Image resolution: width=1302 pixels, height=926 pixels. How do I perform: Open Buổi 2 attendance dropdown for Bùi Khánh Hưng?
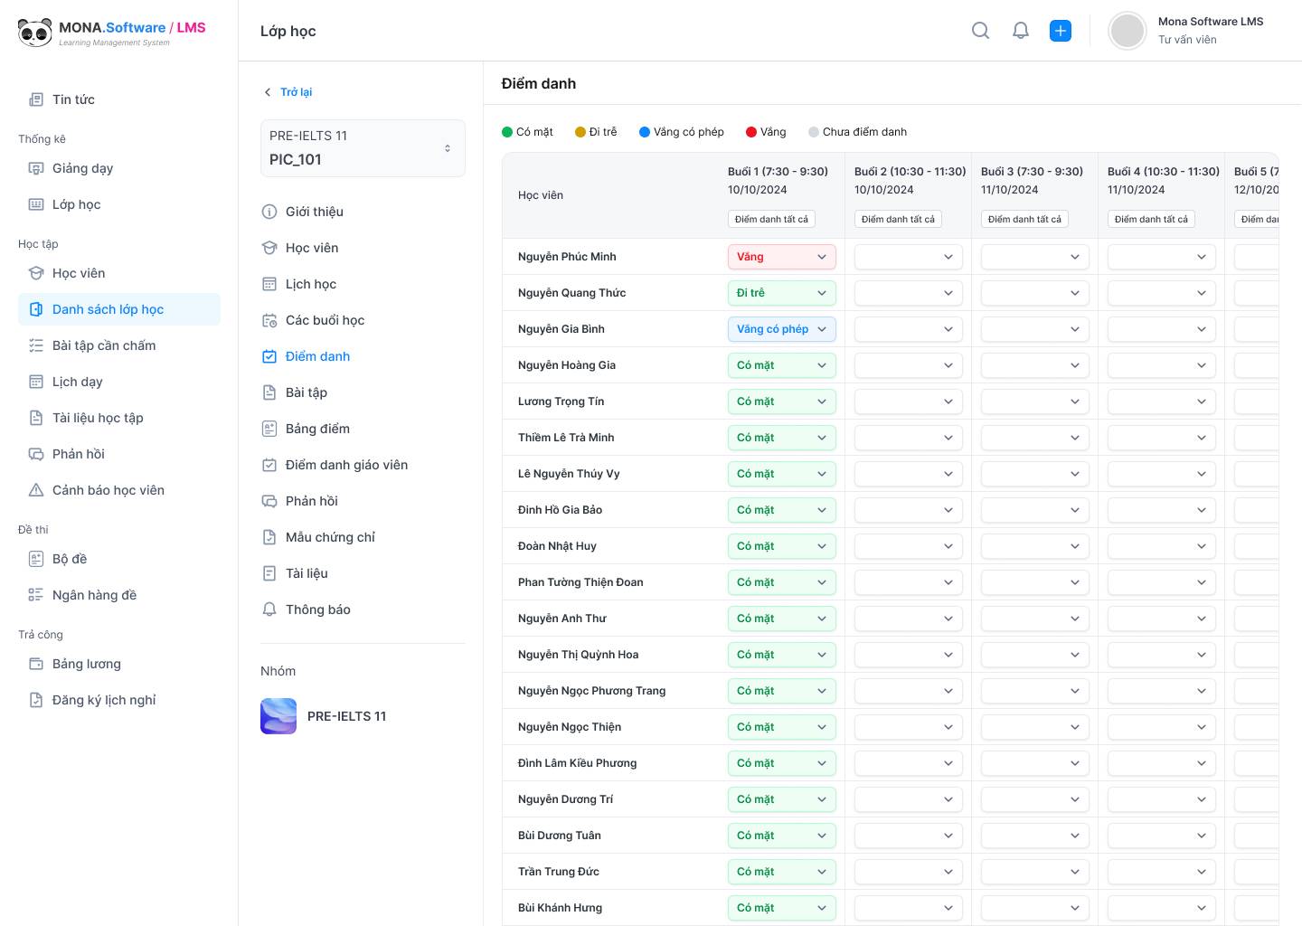(909, 908)
